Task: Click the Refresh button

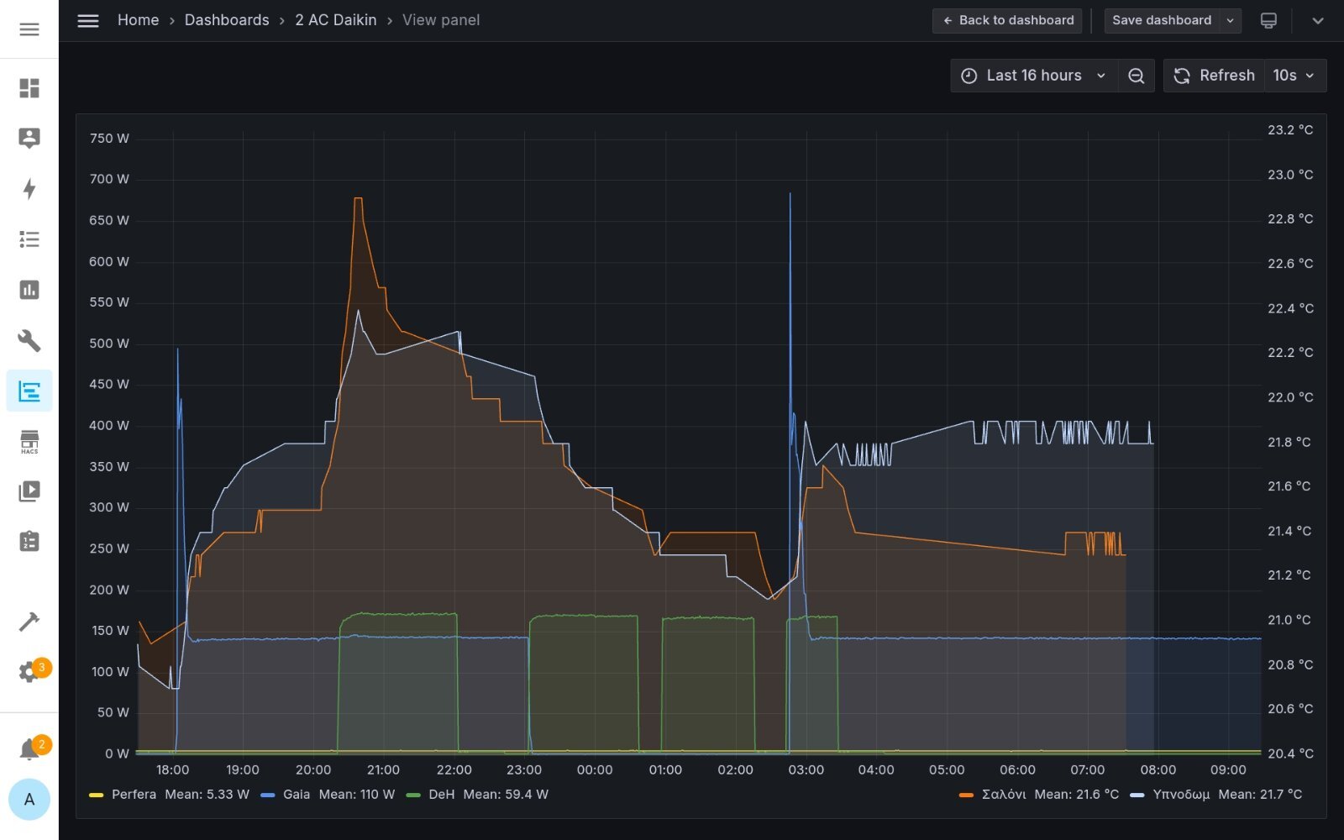Action: coord(1214,76)
